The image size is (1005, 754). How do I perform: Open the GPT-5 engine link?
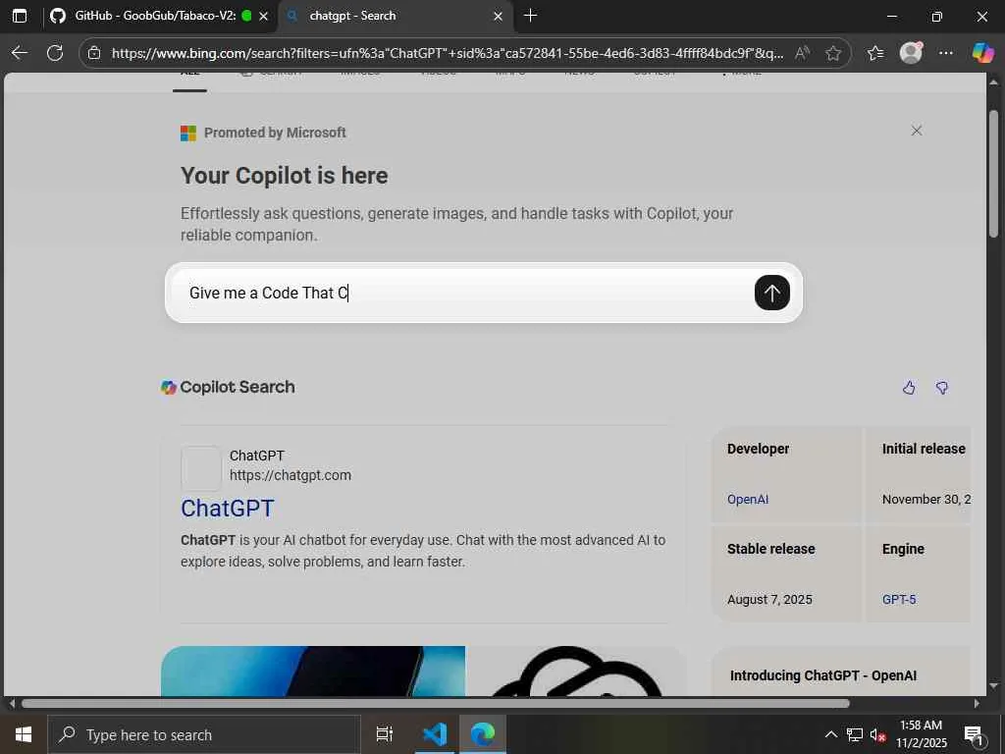pos(899,600)
